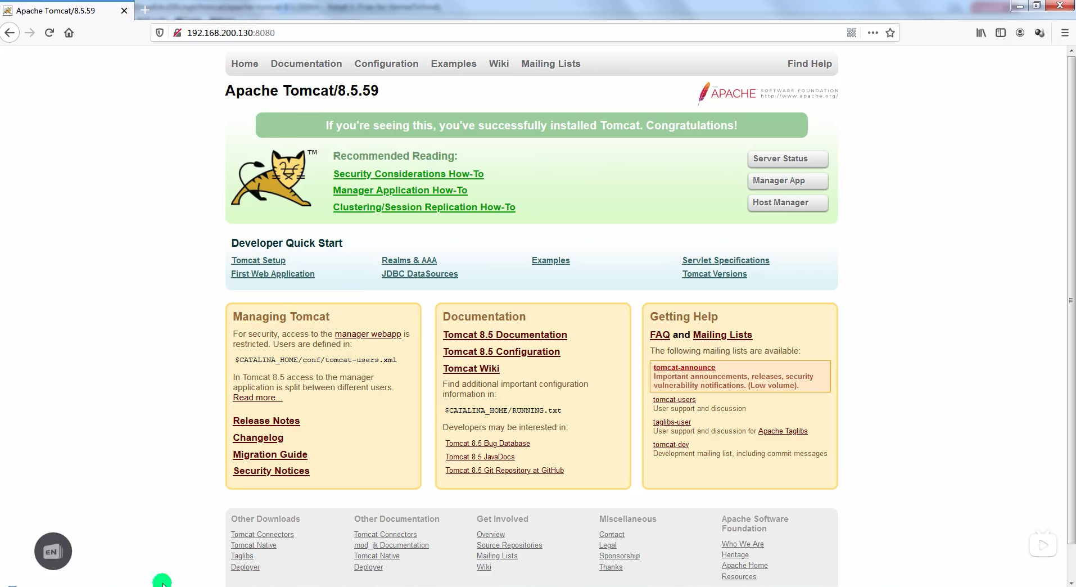The width and height of the screenshot is (1076, 587).
Task: Toggle the sidebar view icon
Action: [1001, 33]
